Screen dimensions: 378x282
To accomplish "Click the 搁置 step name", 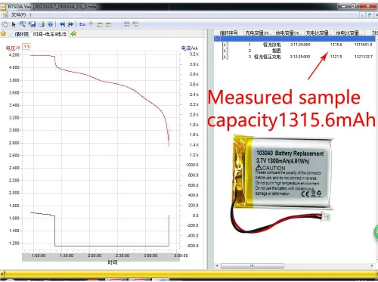I will 277,51.
